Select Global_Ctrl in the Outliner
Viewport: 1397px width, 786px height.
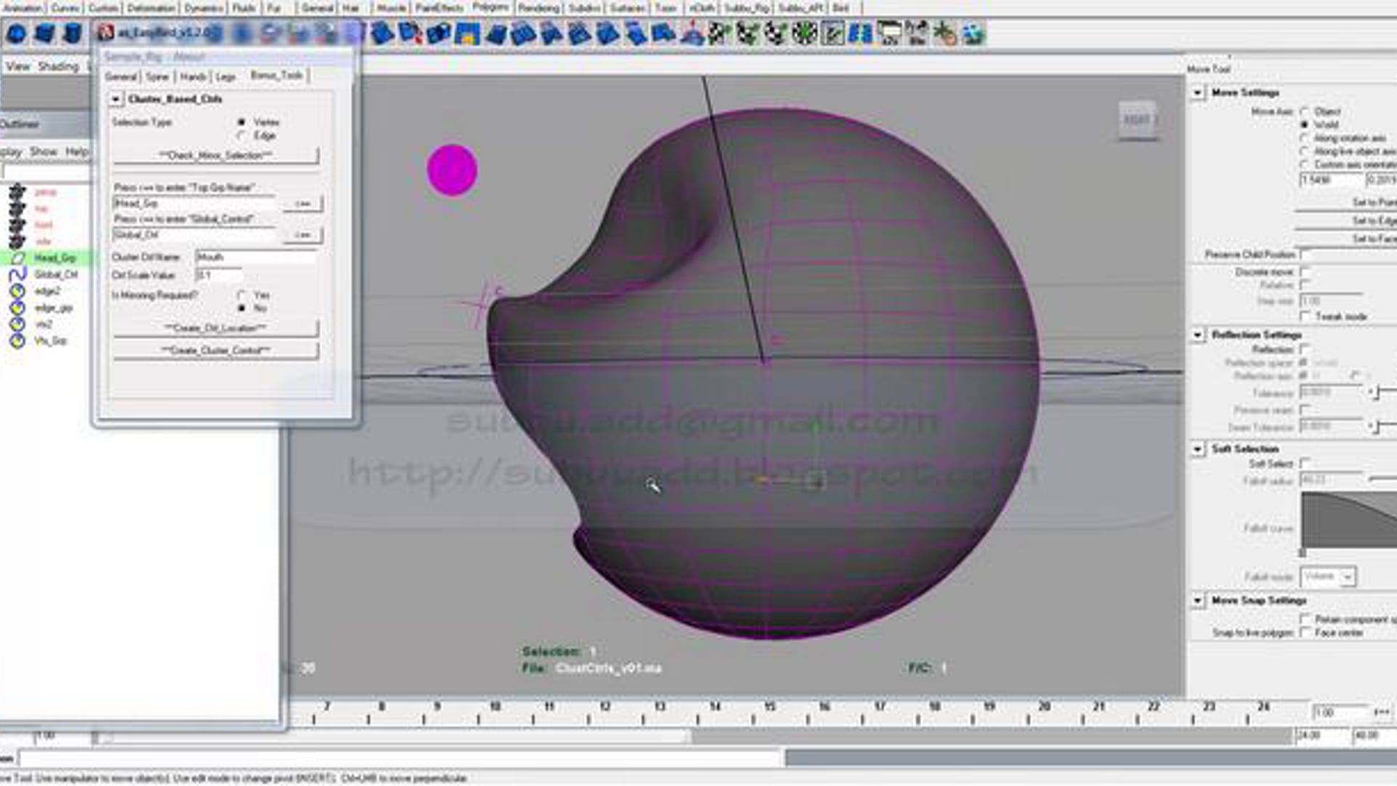click(x=56, y=274)
